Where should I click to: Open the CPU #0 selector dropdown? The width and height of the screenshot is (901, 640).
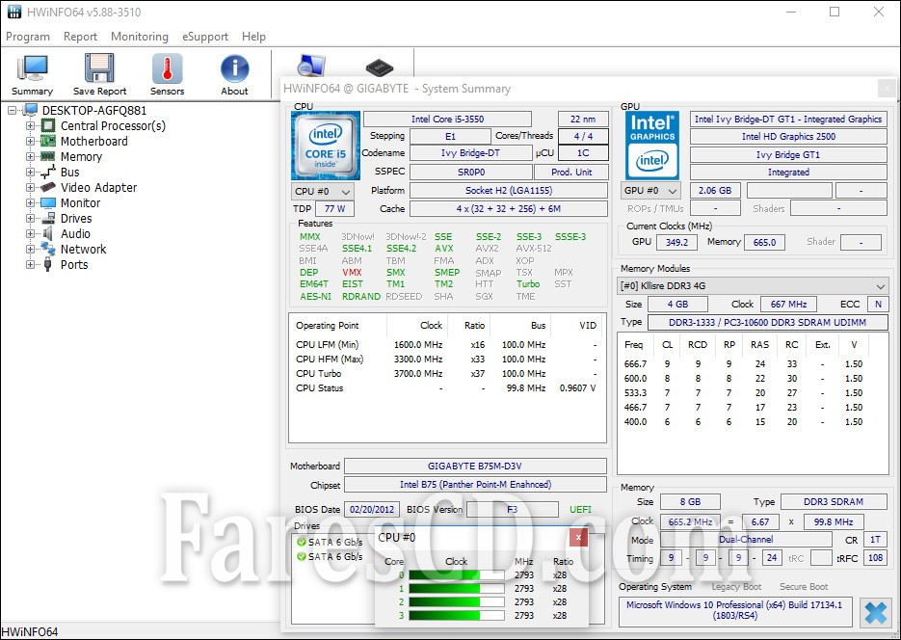point(323,191)
